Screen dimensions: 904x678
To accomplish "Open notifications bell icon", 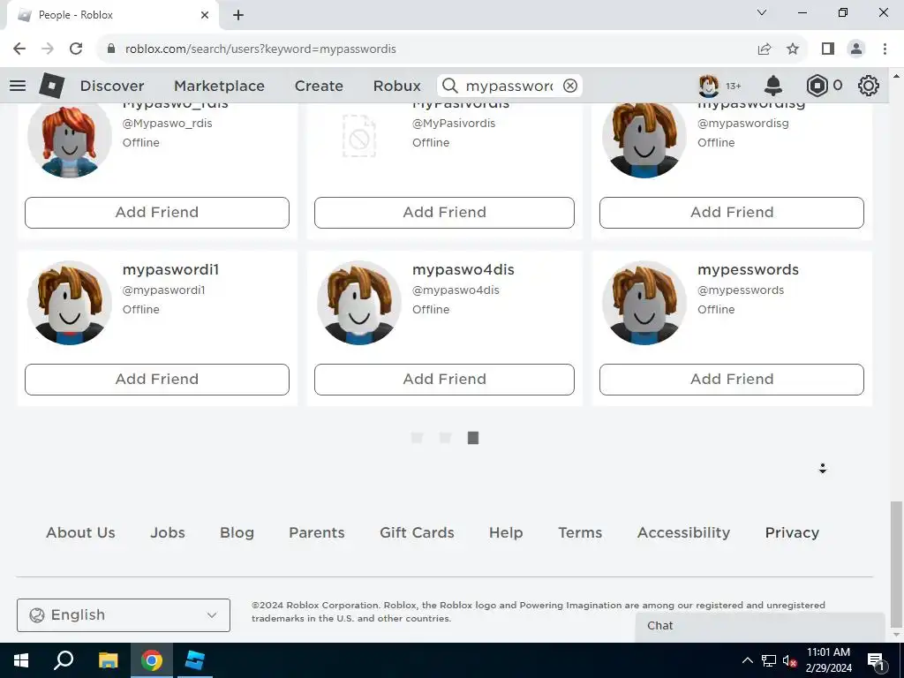I will (773, 86).
